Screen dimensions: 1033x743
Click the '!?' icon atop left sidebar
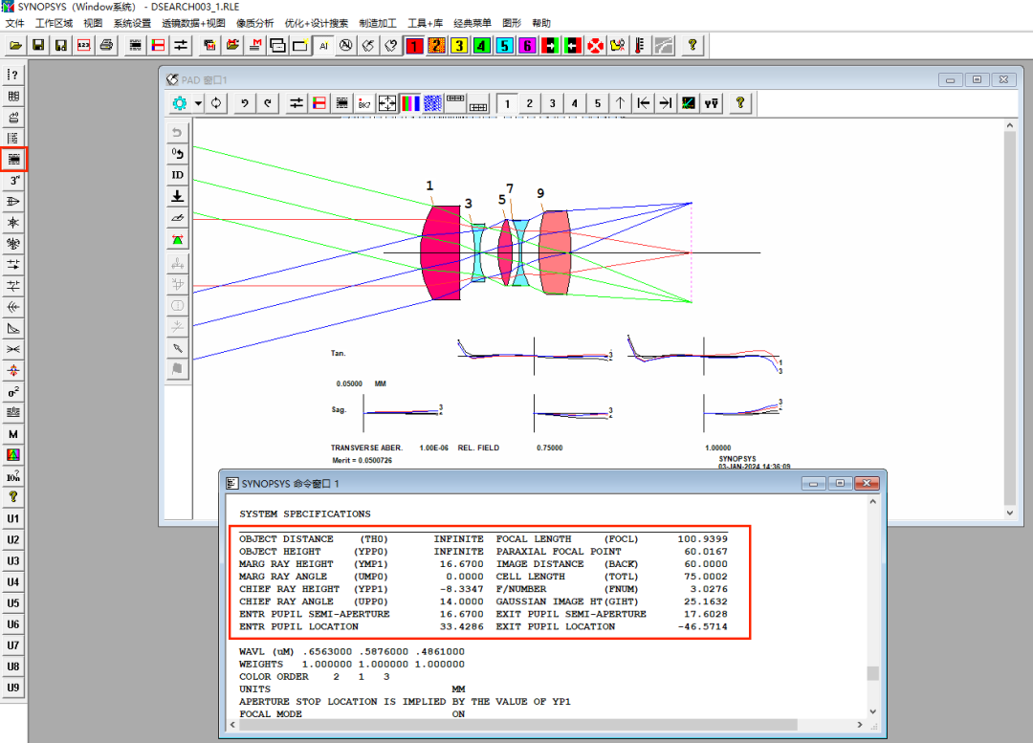pos(13,75)
